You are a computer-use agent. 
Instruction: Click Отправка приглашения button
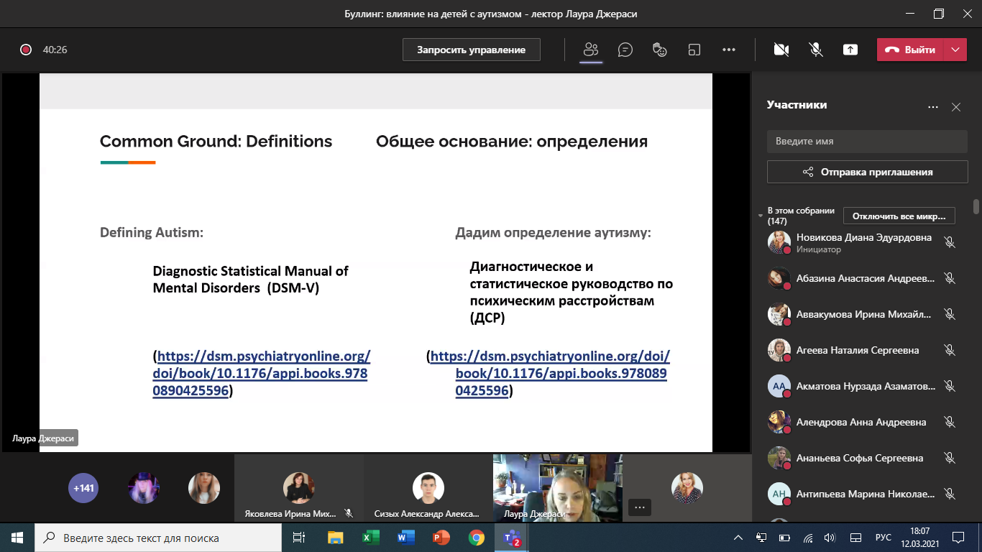click(x=867, y=172)
